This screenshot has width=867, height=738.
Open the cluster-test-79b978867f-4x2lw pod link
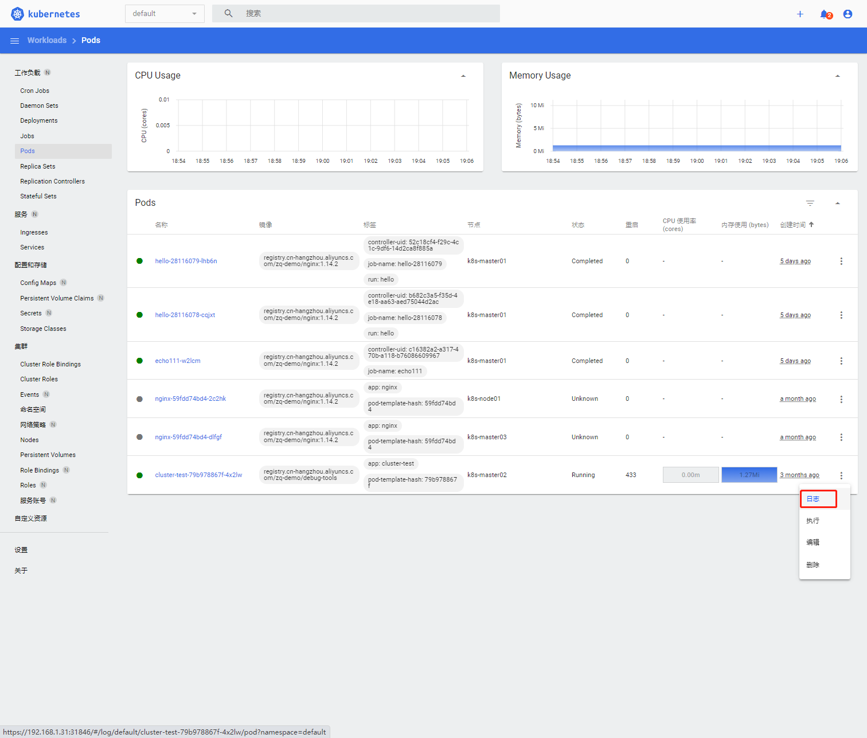(198, 475)
